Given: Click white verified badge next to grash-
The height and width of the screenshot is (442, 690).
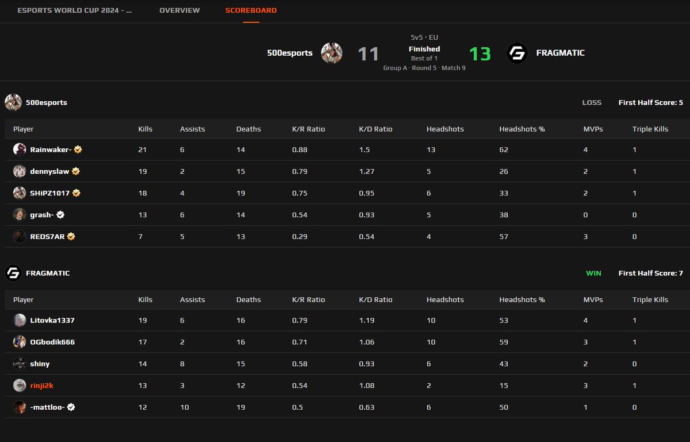Looking at the screenshot, I should 60,214.
